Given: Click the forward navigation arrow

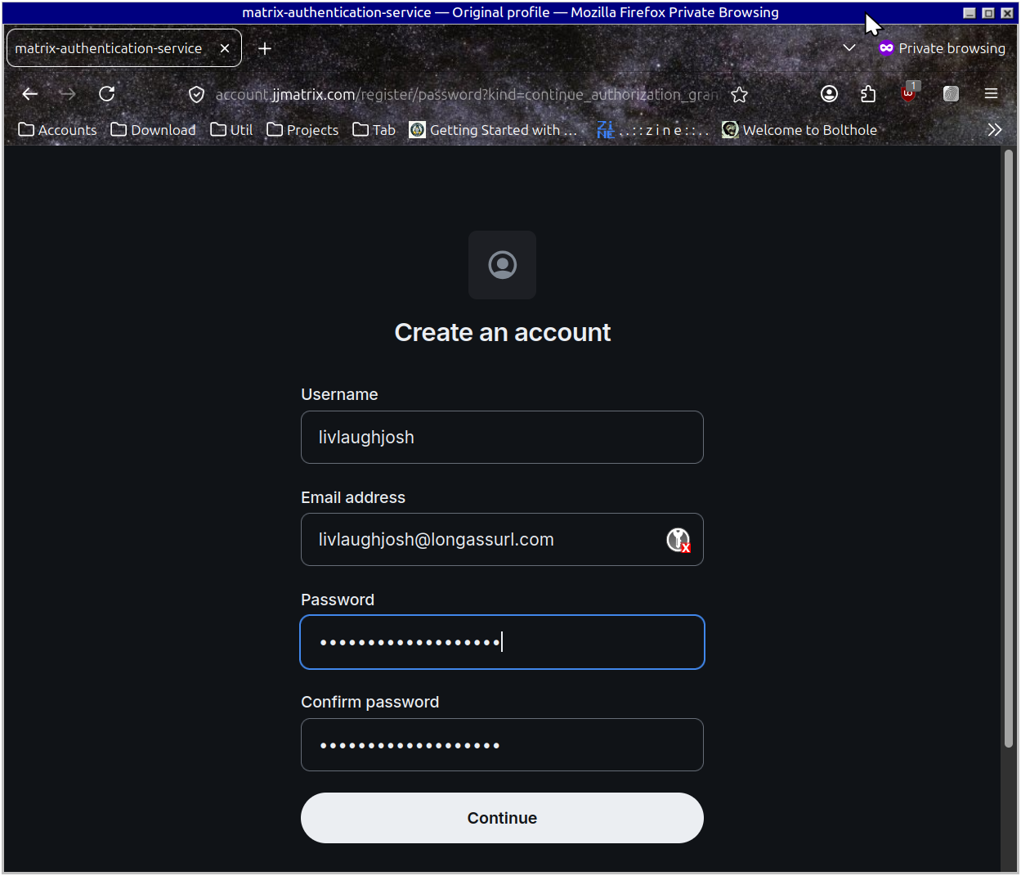Looking at the screenshot, I should click(x=68, y=94).
